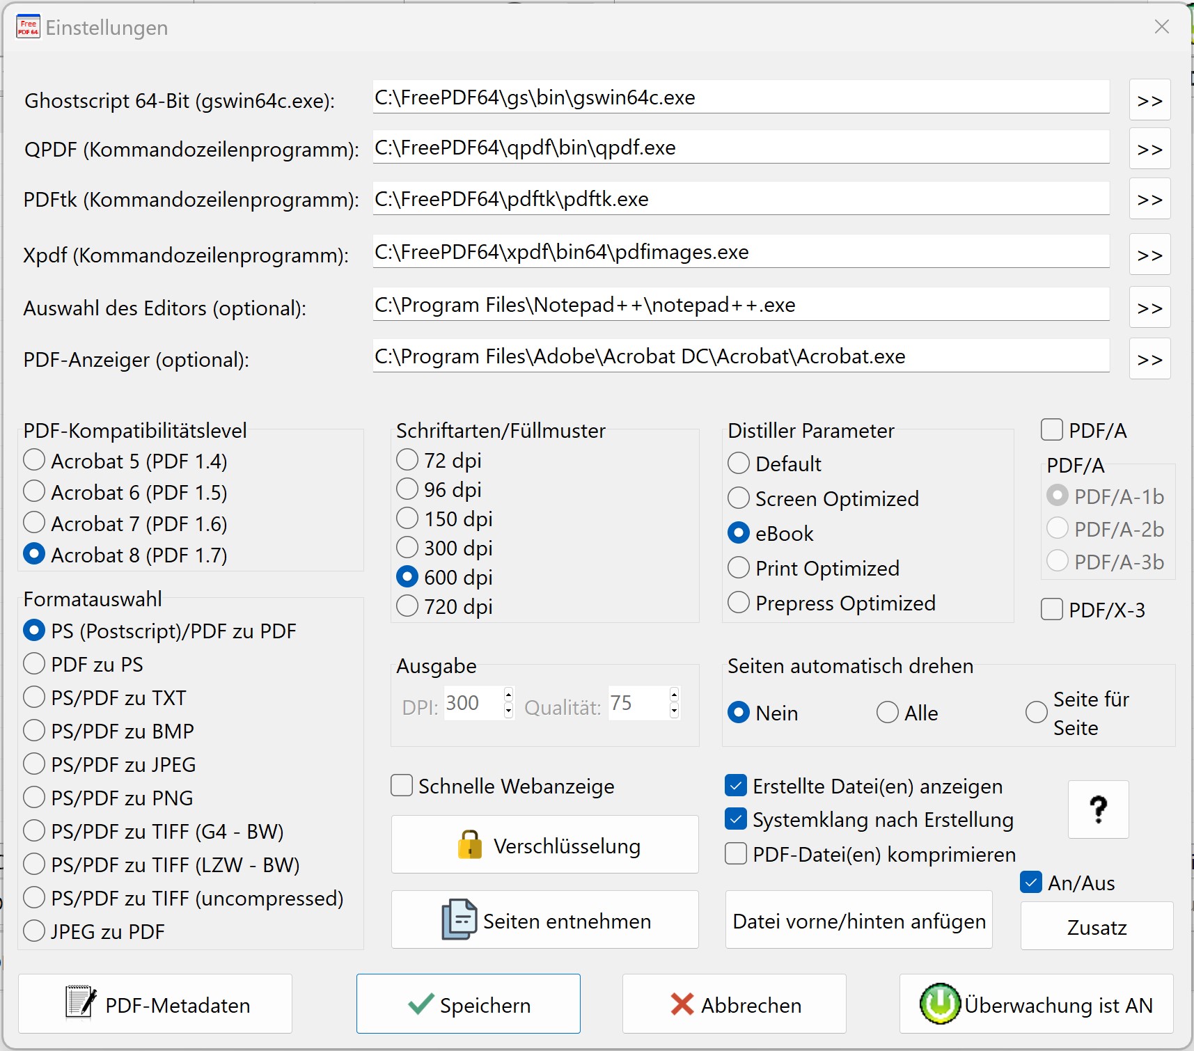Choose 720 dpi for fonts/patterns
The height and width of the screenshot is (1051, 1194).
444,606
